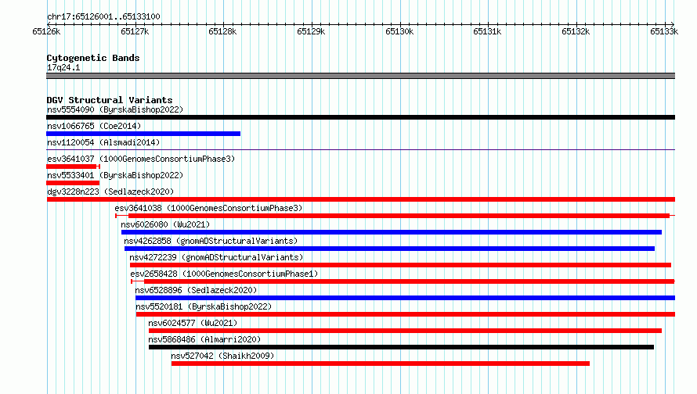Select the red dgv3228n223 variant bar
The image size is (697, 394).
(x=361, y=199)
